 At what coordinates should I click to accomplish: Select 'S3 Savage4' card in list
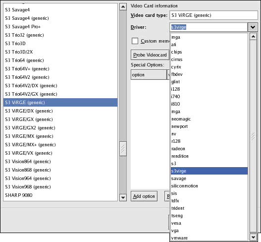tap(60, 10)
